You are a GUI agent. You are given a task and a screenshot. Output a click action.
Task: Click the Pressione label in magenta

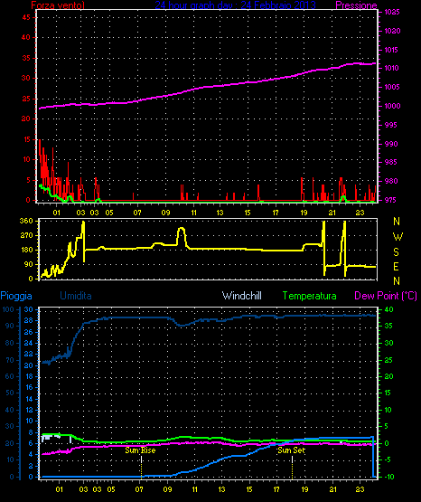click(356, 5)
